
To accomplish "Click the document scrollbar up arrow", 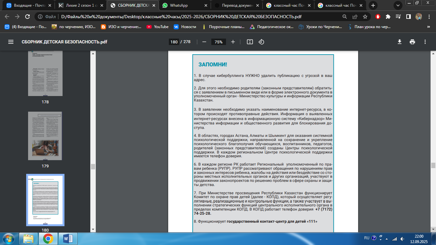I will click(433, 53).
